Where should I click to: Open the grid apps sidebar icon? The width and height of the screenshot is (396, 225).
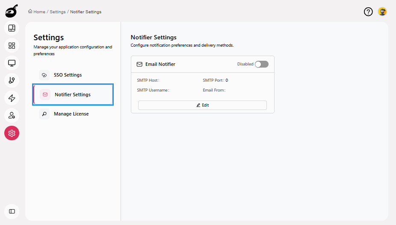[x=12, y=45]
